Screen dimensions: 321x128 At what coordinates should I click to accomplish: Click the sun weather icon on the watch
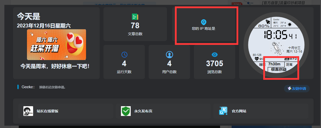pos(290,25)
